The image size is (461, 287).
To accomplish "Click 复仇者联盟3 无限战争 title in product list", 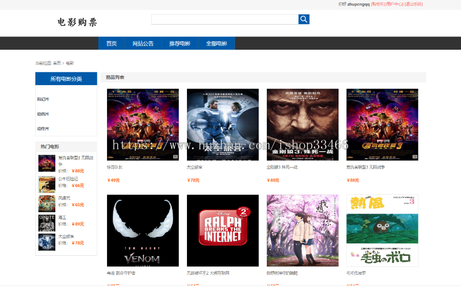I will (365, 167).
